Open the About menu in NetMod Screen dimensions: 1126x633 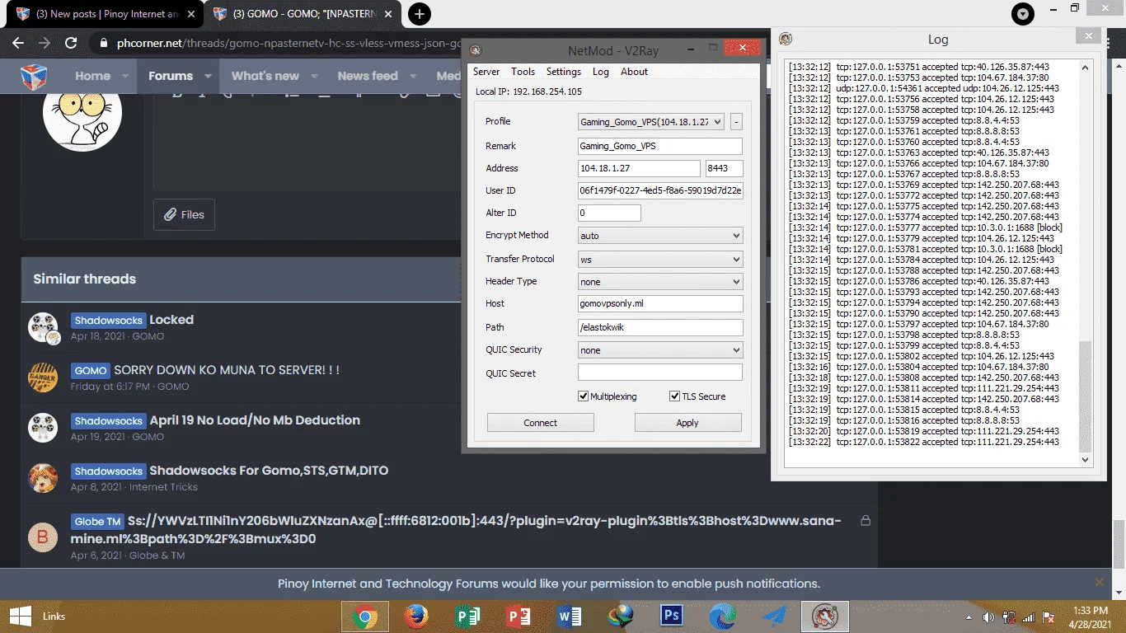[x=634, y=72]
